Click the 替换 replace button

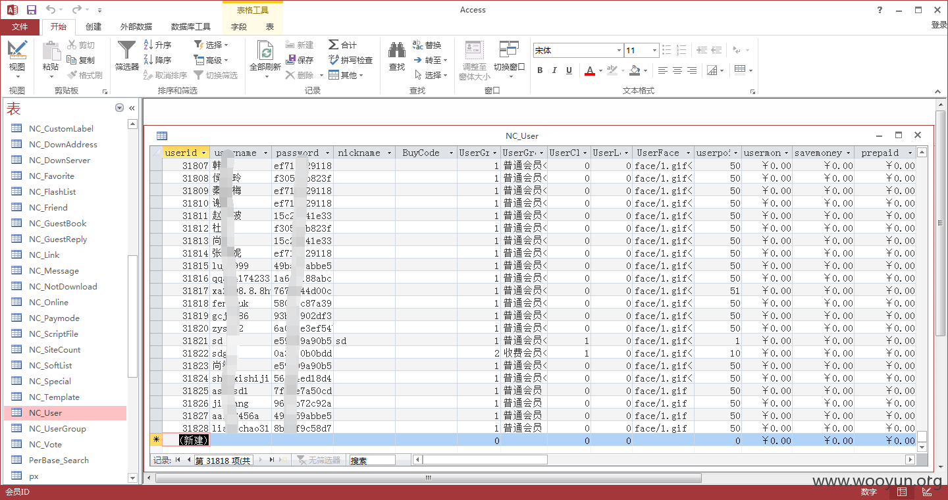coord(427,45)
